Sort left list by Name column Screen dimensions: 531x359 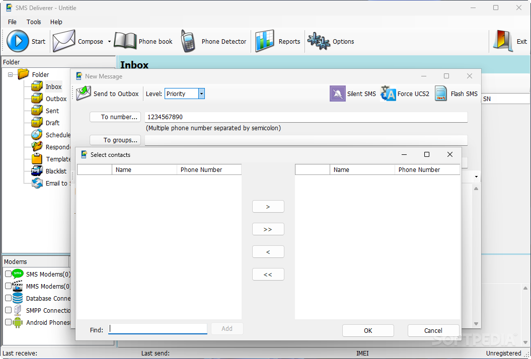pyautogui.click(x=144, y=169)
